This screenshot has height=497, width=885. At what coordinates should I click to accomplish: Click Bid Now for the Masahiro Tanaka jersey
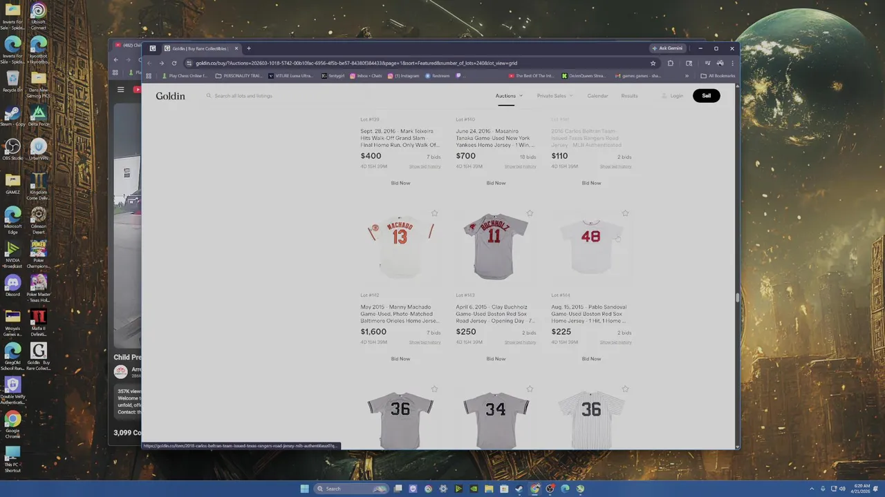pyautogui.click(x=496, y=183)
